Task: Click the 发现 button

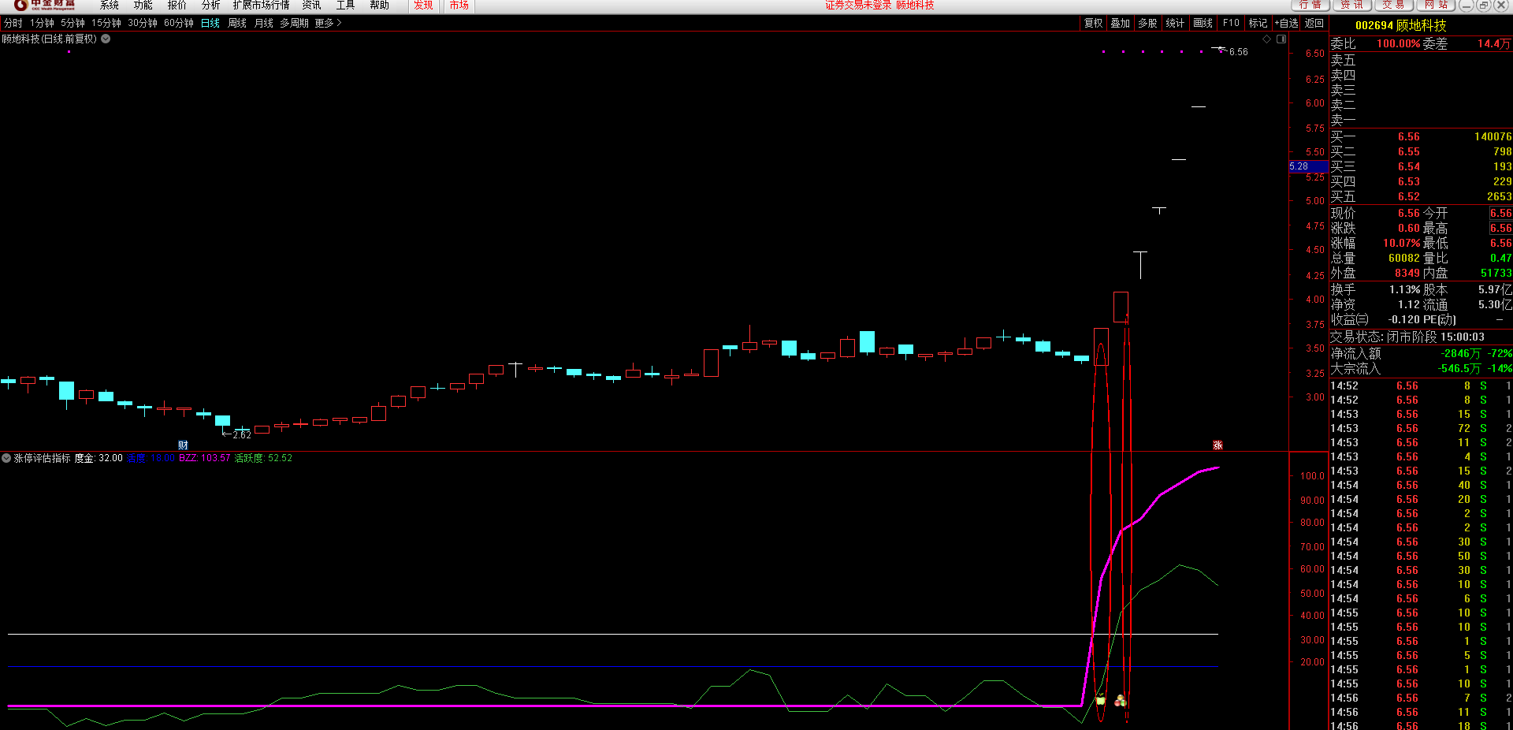Action: click(423, 6)
